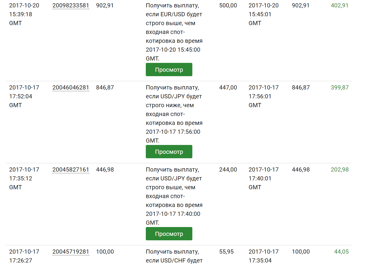Select the 500,00 purchase price cell
The image size is (372, 266).
click(x=228, y=6)
